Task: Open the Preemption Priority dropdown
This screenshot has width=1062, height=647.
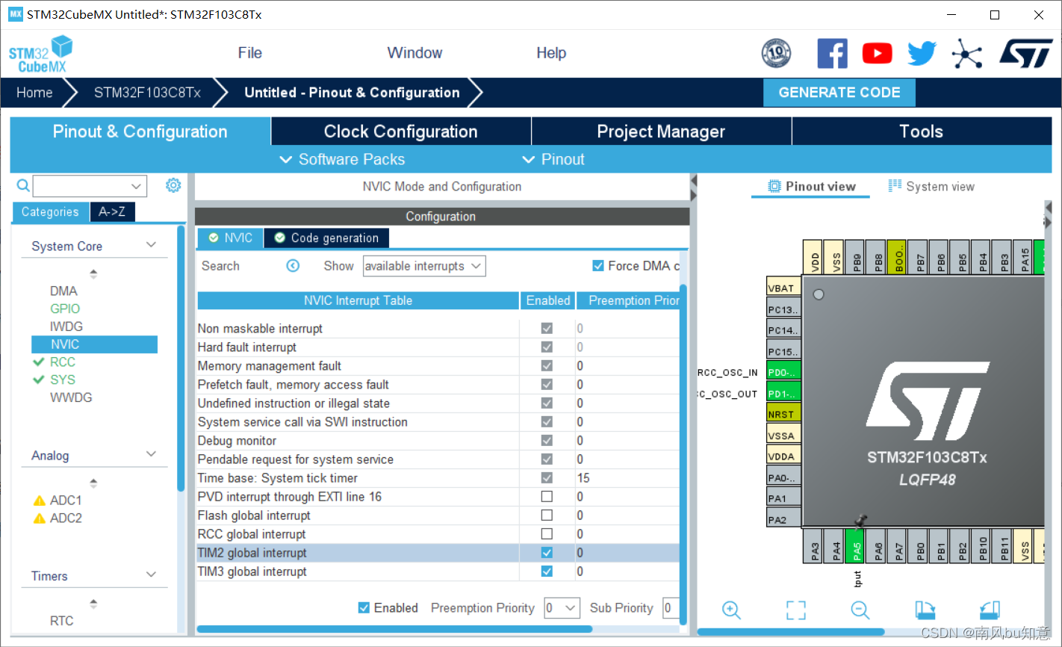Action: click(562, 608)
